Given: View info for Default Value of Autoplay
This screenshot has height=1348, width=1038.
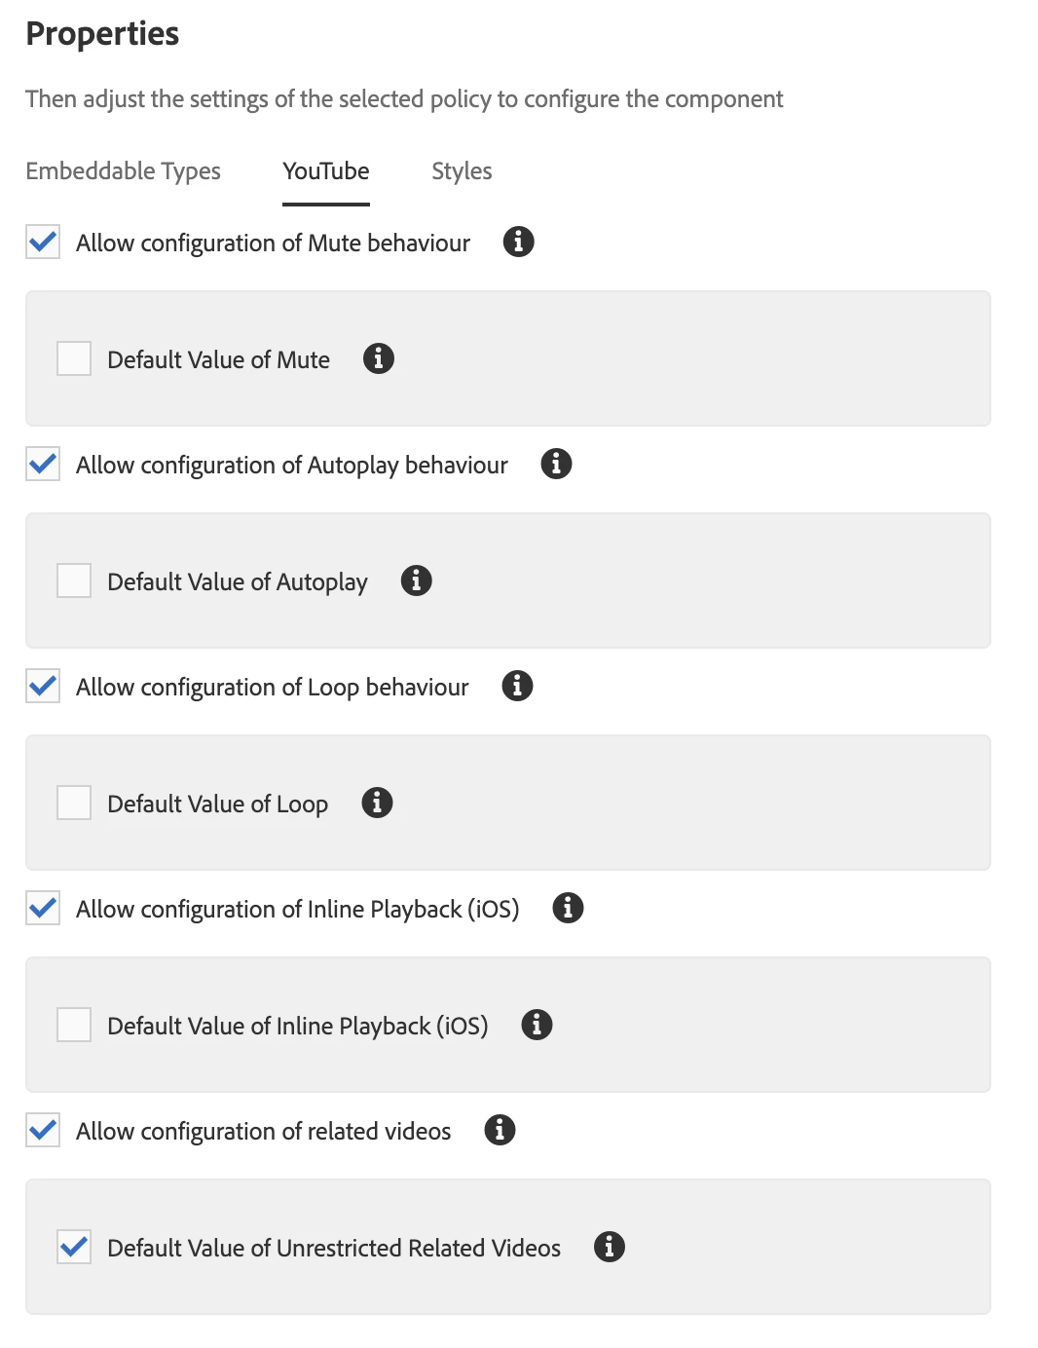Looking at the screenshot, I should pyautogui.click(x=416, y=580).
